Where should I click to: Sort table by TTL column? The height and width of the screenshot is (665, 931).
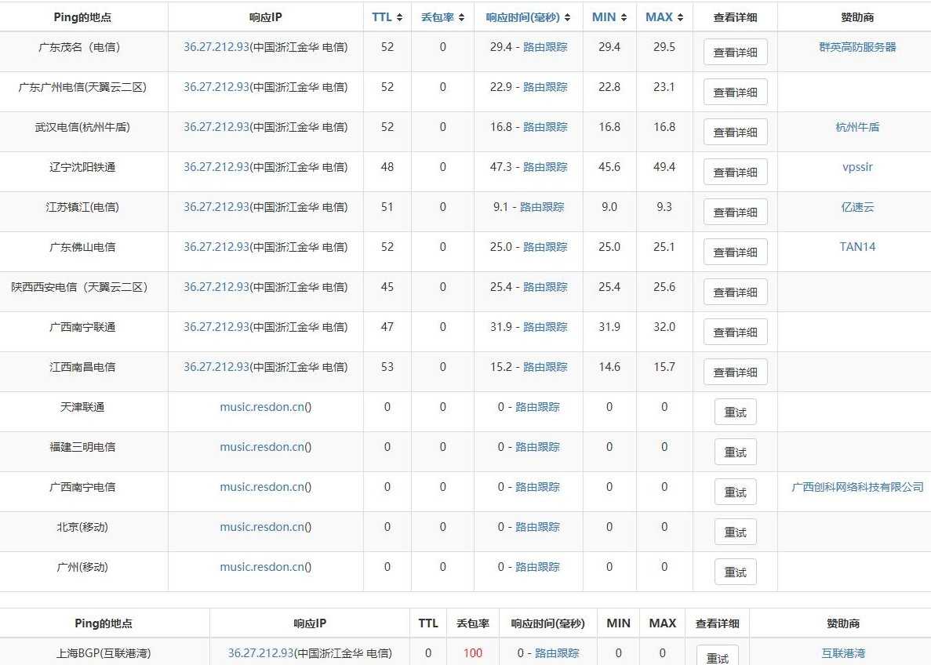tap(387, 17)
